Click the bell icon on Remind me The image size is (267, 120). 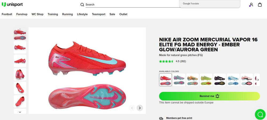pos(217,96)
